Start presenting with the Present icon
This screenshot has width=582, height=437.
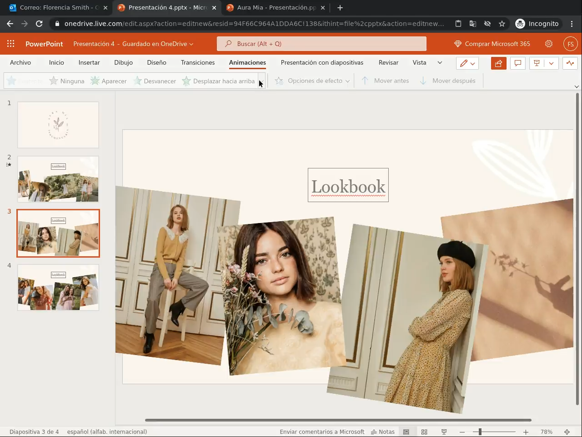[x=537, y=63]
